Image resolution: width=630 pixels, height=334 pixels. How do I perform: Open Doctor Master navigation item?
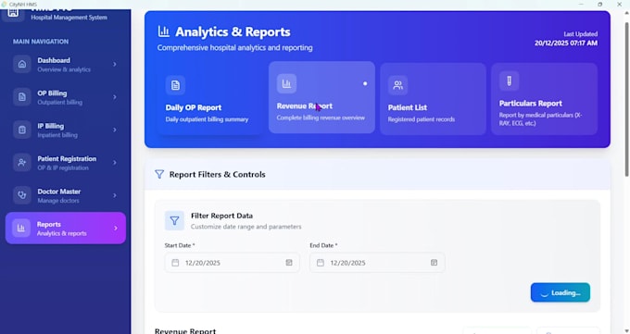[66, 195]
